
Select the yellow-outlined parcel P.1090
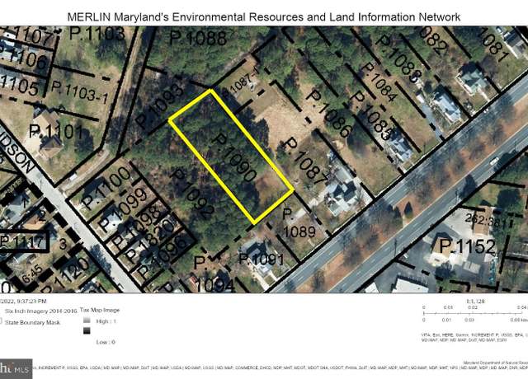pyautogui.click(x=231, y=157)
